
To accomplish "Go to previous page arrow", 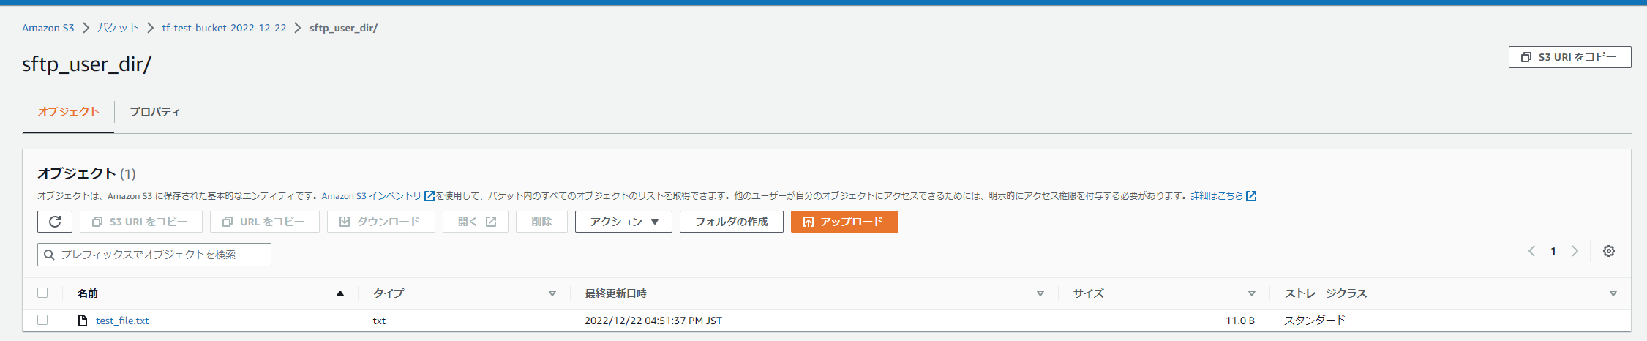I will (x=1531, y=251).
